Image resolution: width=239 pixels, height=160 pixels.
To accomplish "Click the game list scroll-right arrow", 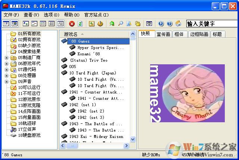I will click(126, 146).
